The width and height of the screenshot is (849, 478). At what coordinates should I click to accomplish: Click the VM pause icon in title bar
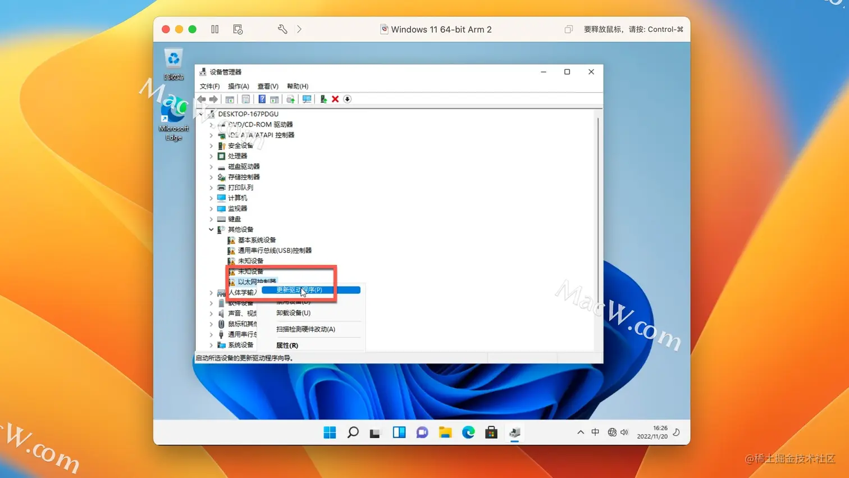215,29
